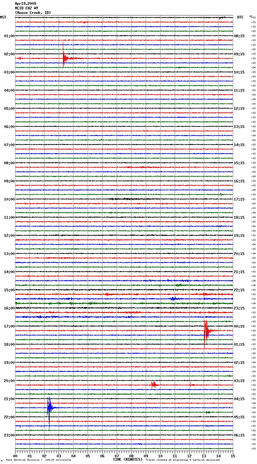Click the 12:00 MST row label
This screenshot has width=257, height=464.
coord(9,236)
